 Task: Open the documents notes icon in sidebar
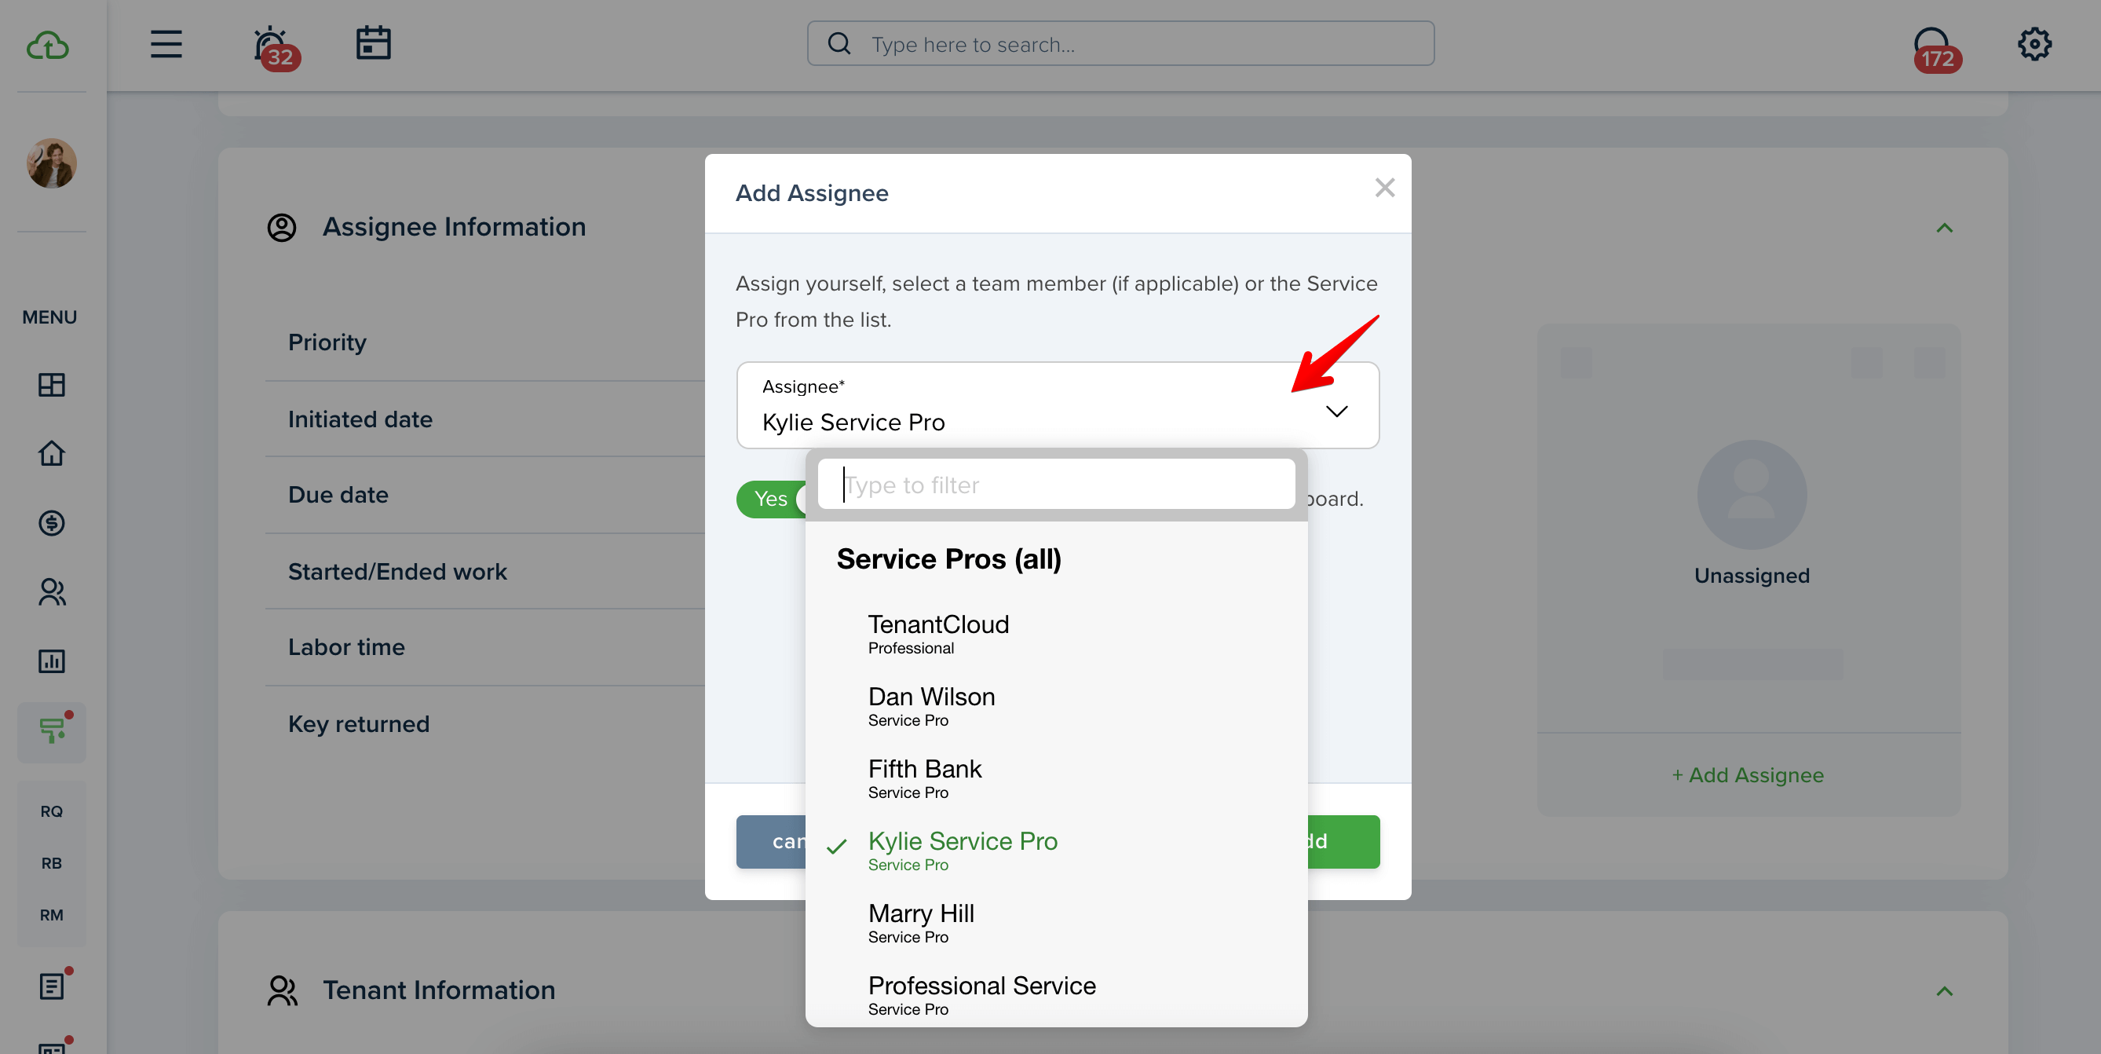pos(51,986)
